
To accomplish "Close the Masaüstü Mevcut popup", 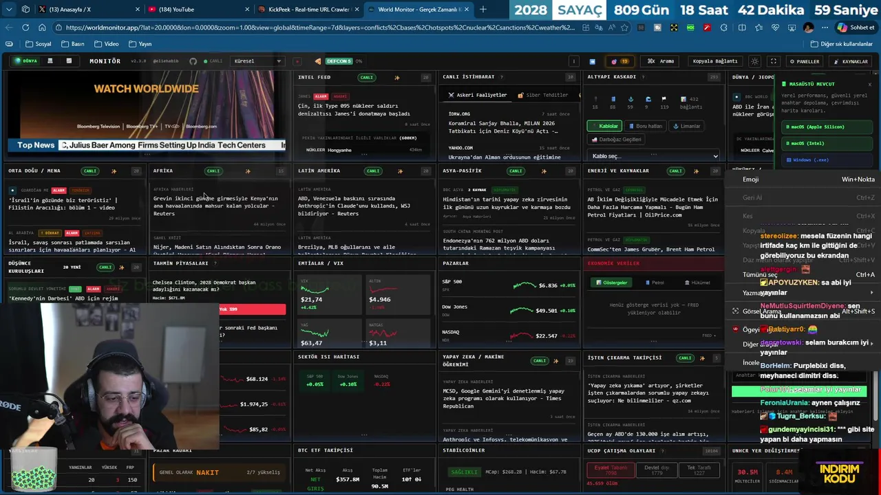I will pos(869,84).
